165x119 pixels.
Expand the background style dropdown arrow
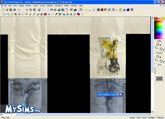164,50
